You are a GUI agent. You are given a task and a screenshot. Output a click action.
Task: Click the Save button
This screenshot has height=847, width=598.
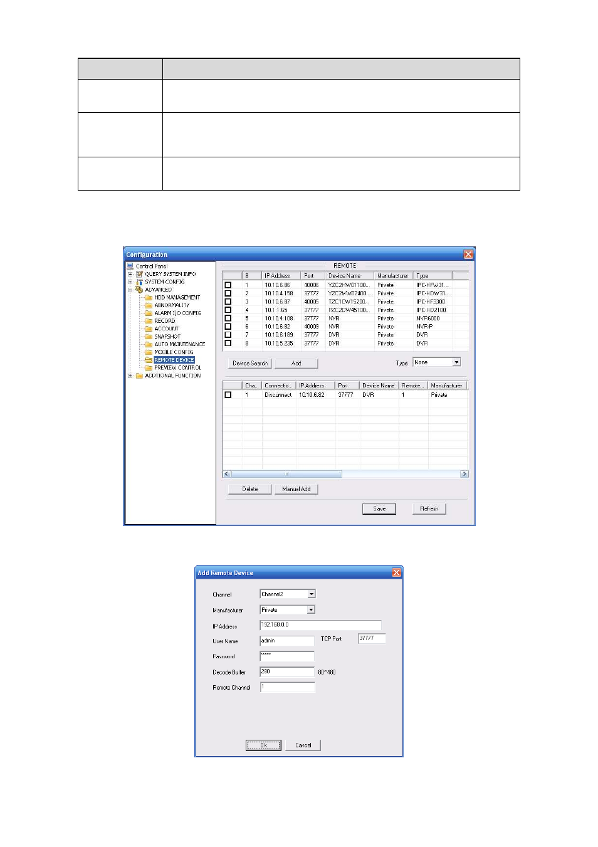coord(379,508)
